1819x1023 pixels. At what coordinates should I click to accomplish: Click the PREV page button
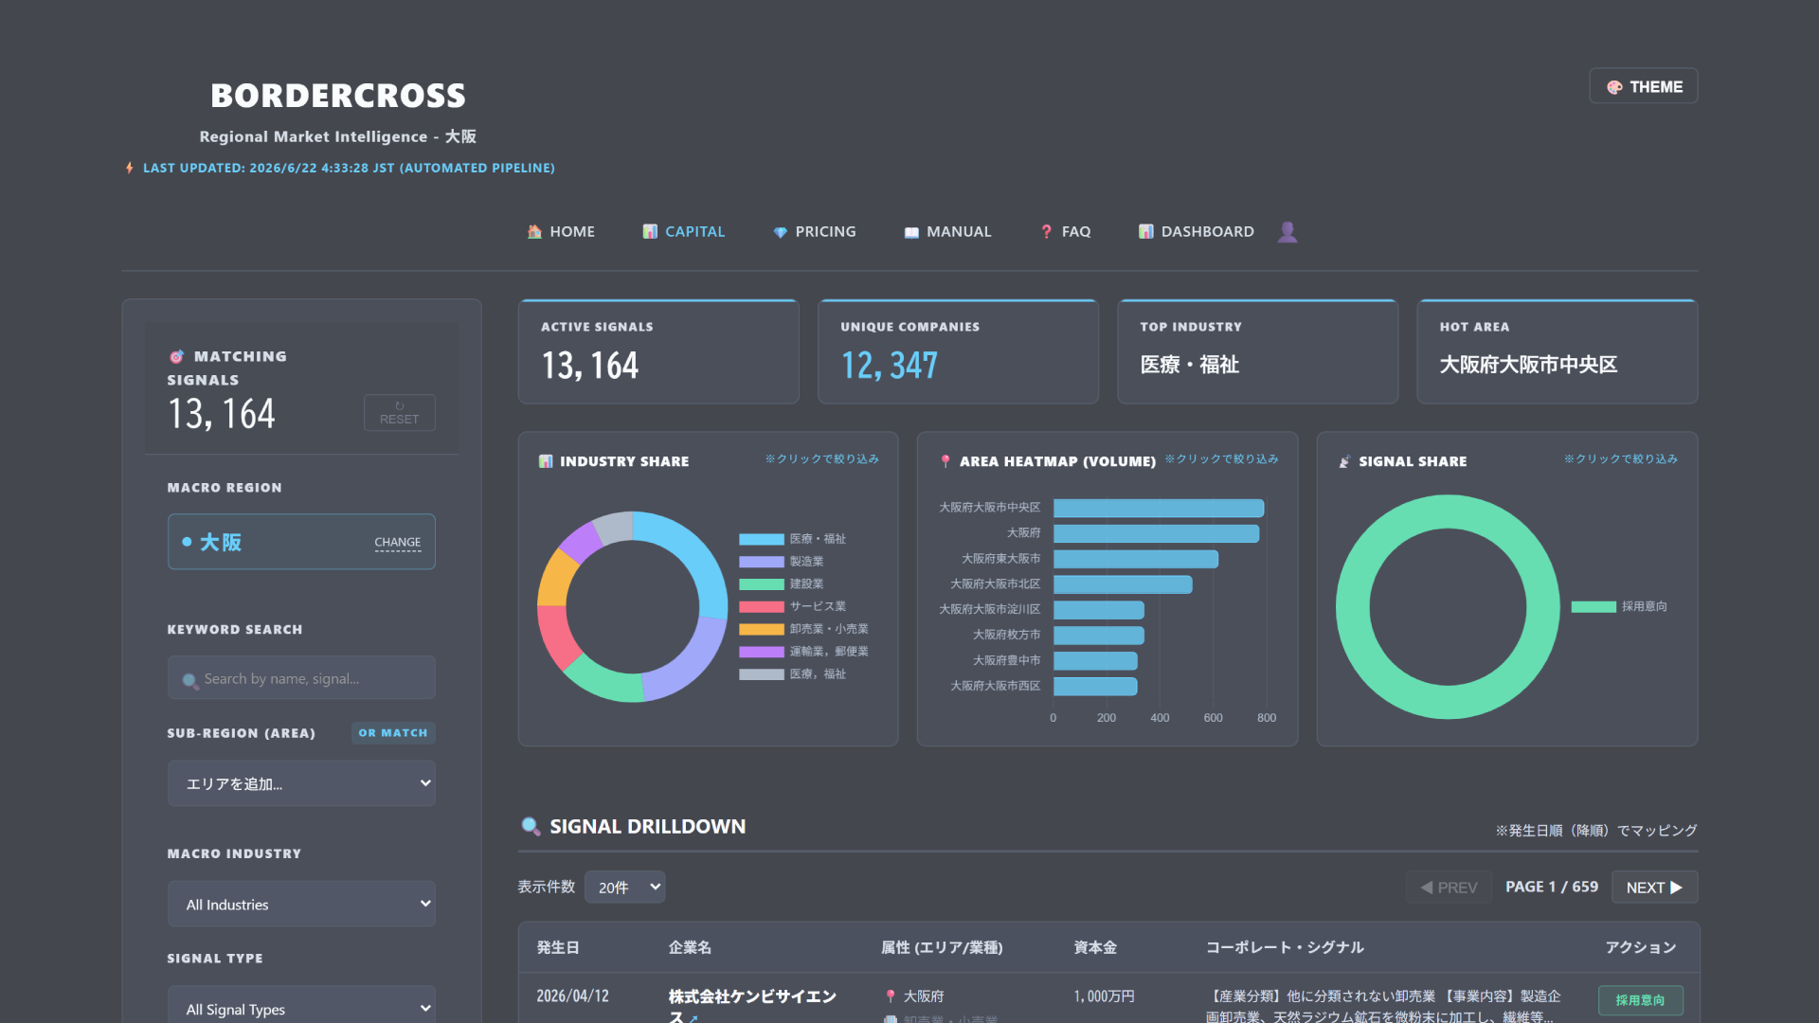click(x=1449, y=888)
